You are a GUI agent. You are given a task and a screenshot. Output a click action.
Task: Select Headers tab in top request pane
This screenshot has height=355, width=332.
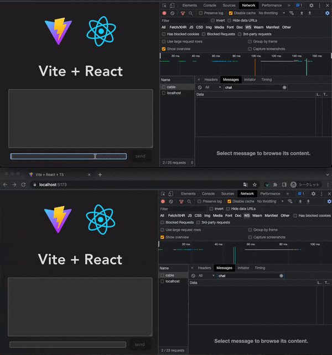click(x=211, y=80)
